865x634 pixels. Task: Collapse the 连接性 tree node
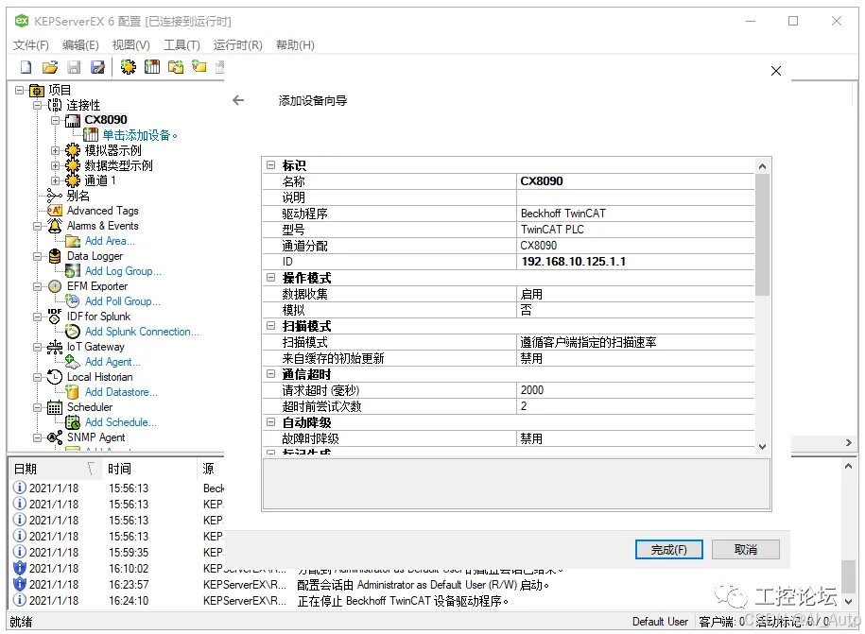pyautogui.click(x=37, y=105)
